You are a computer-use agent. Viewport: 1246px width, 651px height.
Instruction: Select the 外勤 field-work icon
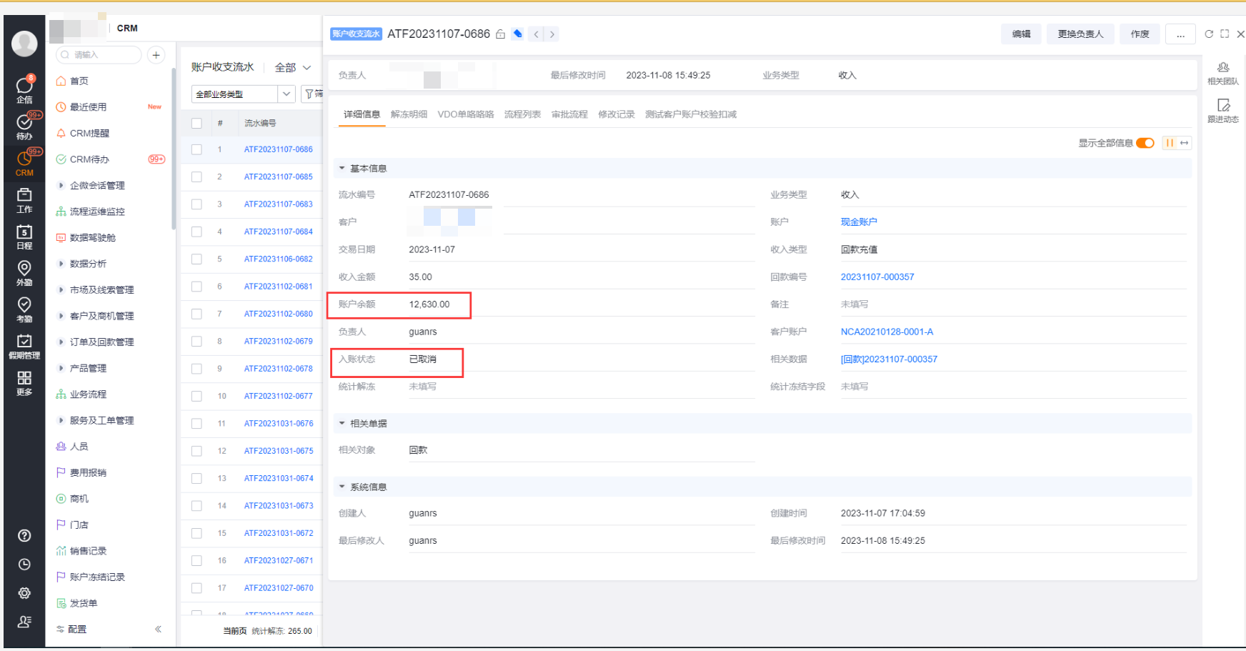click(24, 273)
